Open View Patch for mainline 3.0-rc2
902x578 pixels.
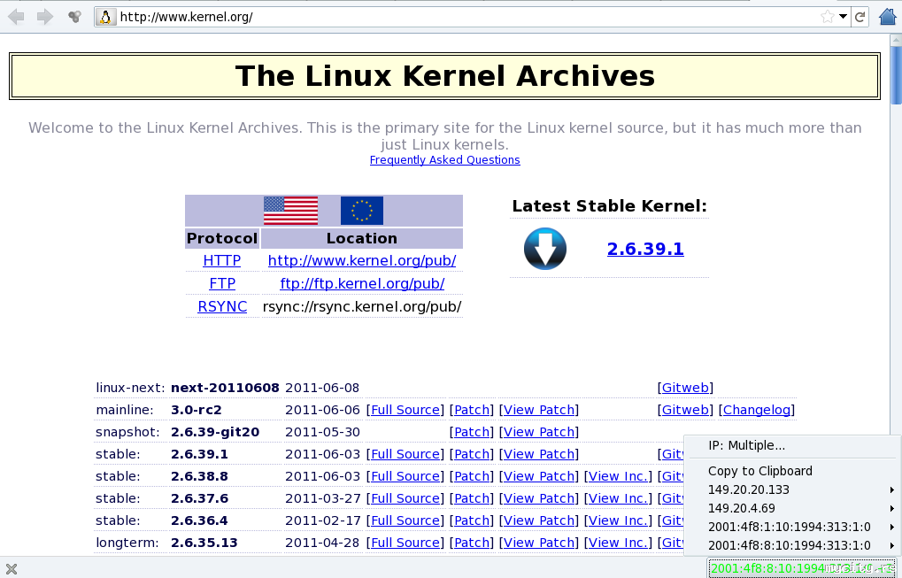(x=538, y=410)
